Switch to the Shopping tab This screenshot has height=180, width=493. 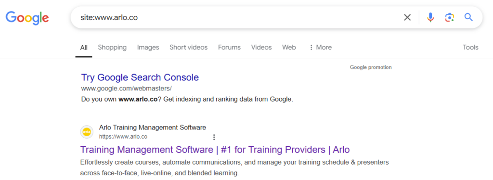pos(112,48)
